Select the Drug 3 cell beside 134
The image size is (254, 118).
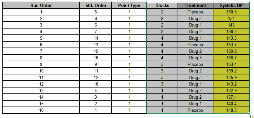click(x=195, y=18)
